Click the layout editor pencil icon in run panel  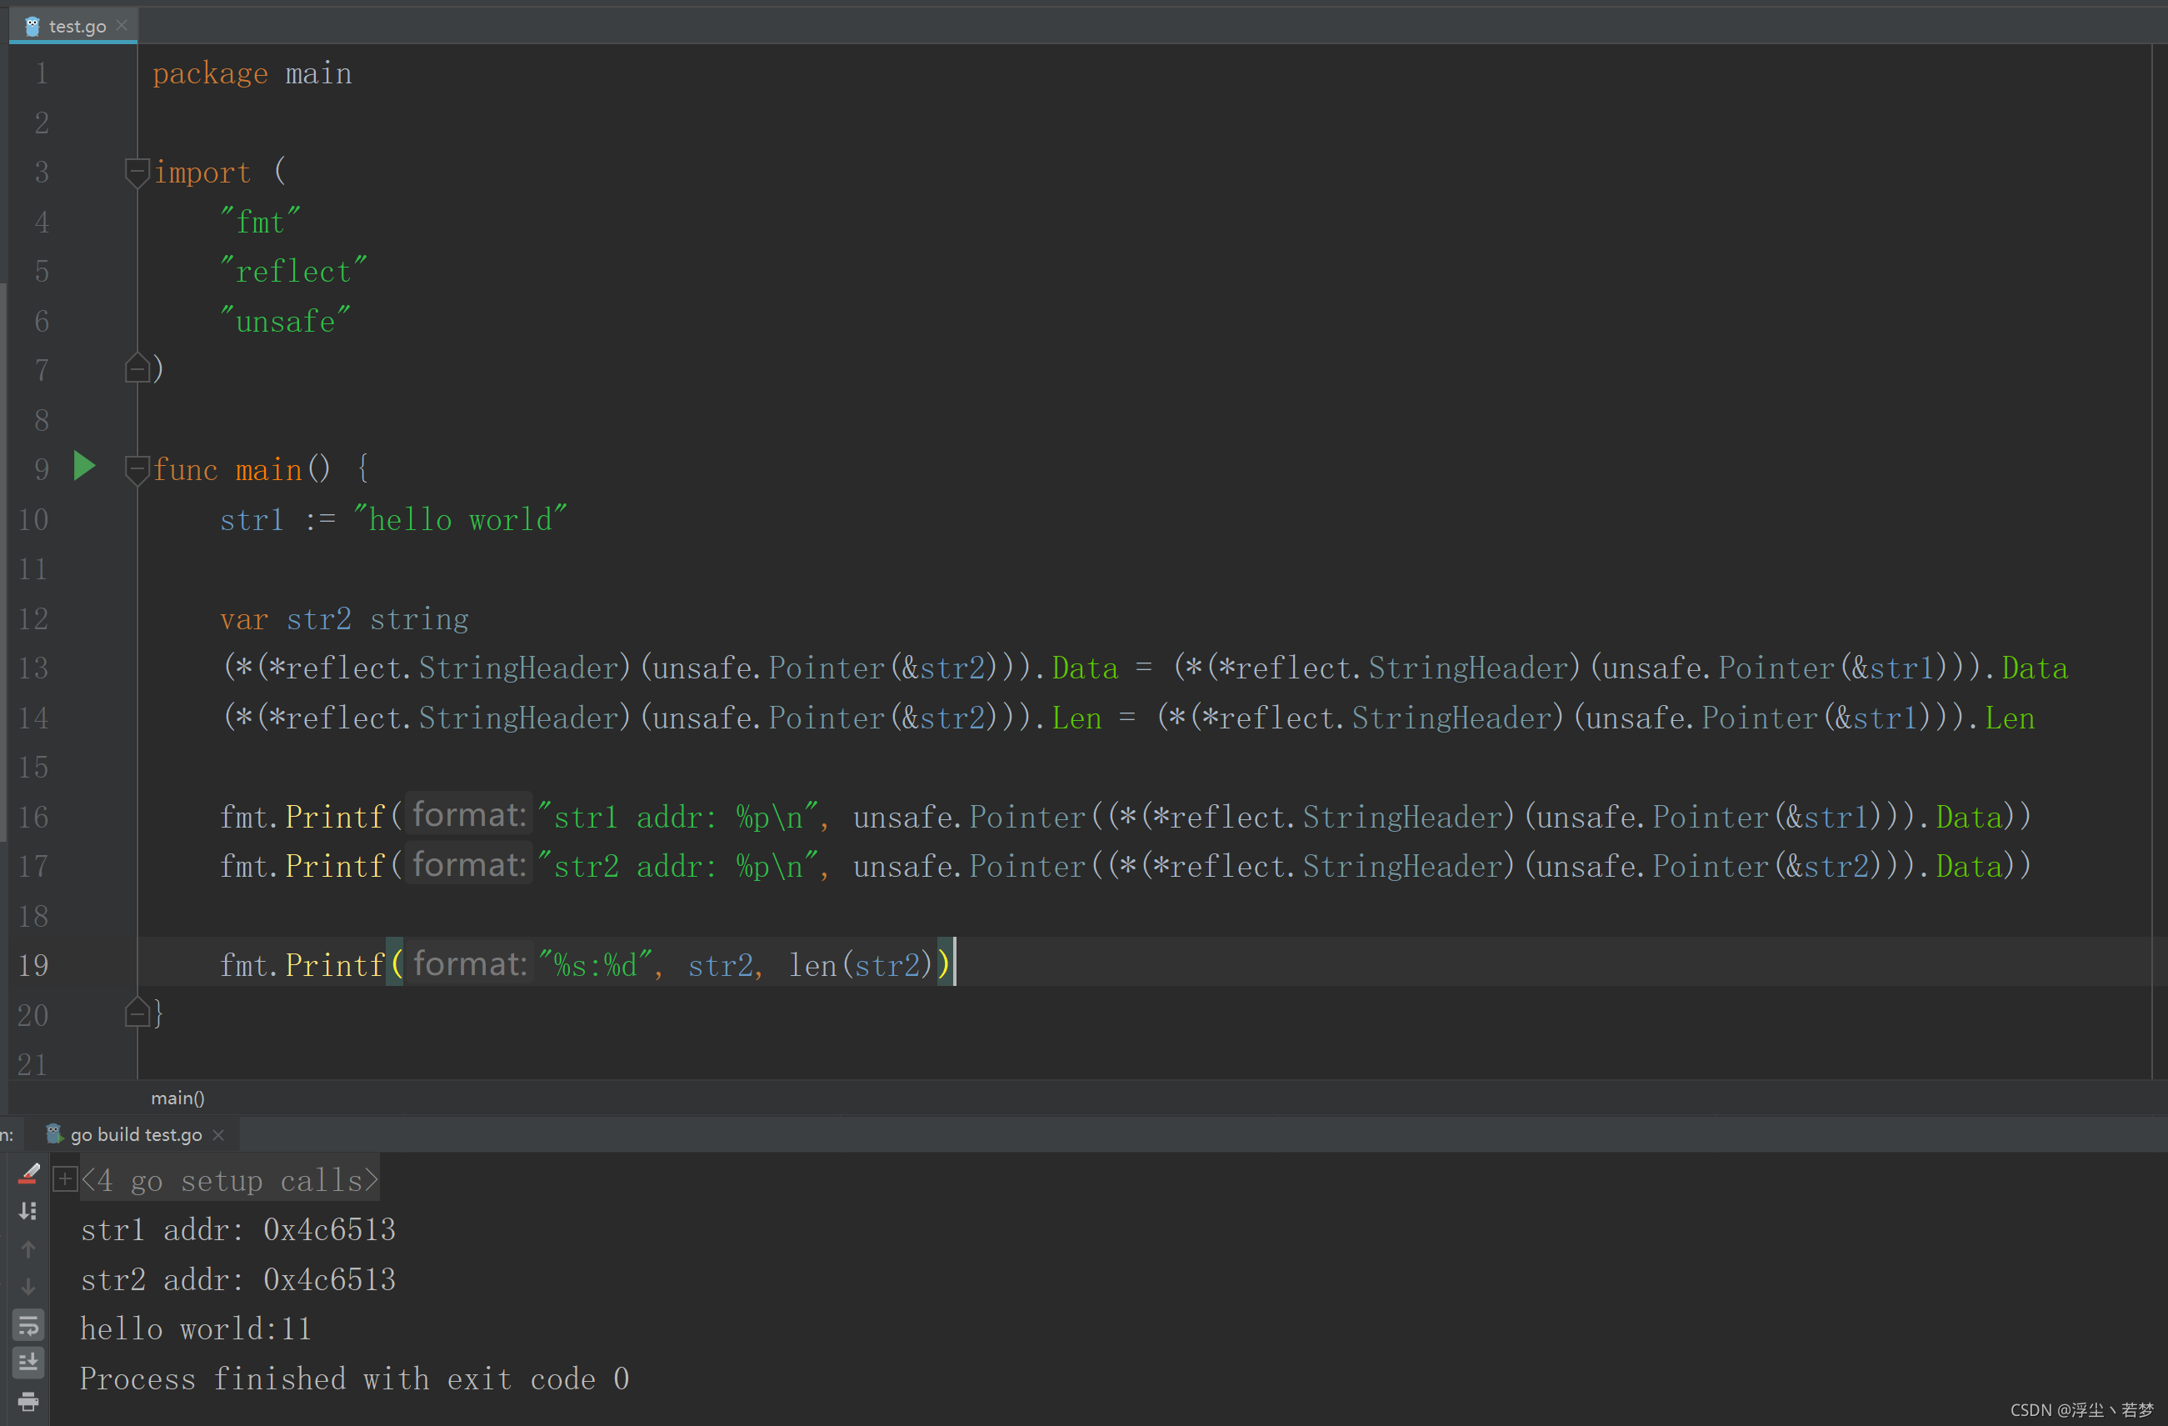[28, 1173]
